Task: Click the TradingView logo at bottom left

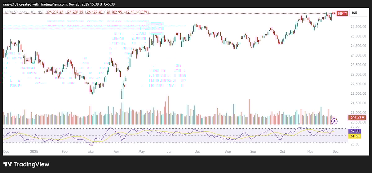Action: pos(26,164)
